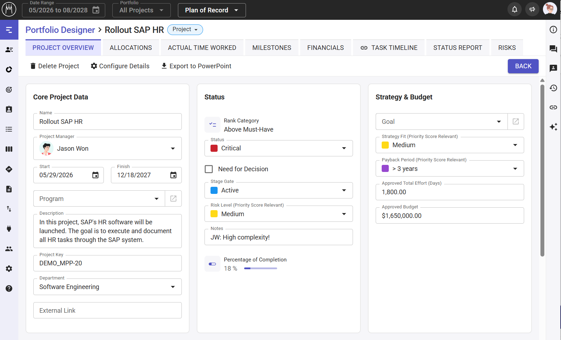561x340 pixels.
Task: Open the Stage Gate dropdown
Action: pos(279,190)
